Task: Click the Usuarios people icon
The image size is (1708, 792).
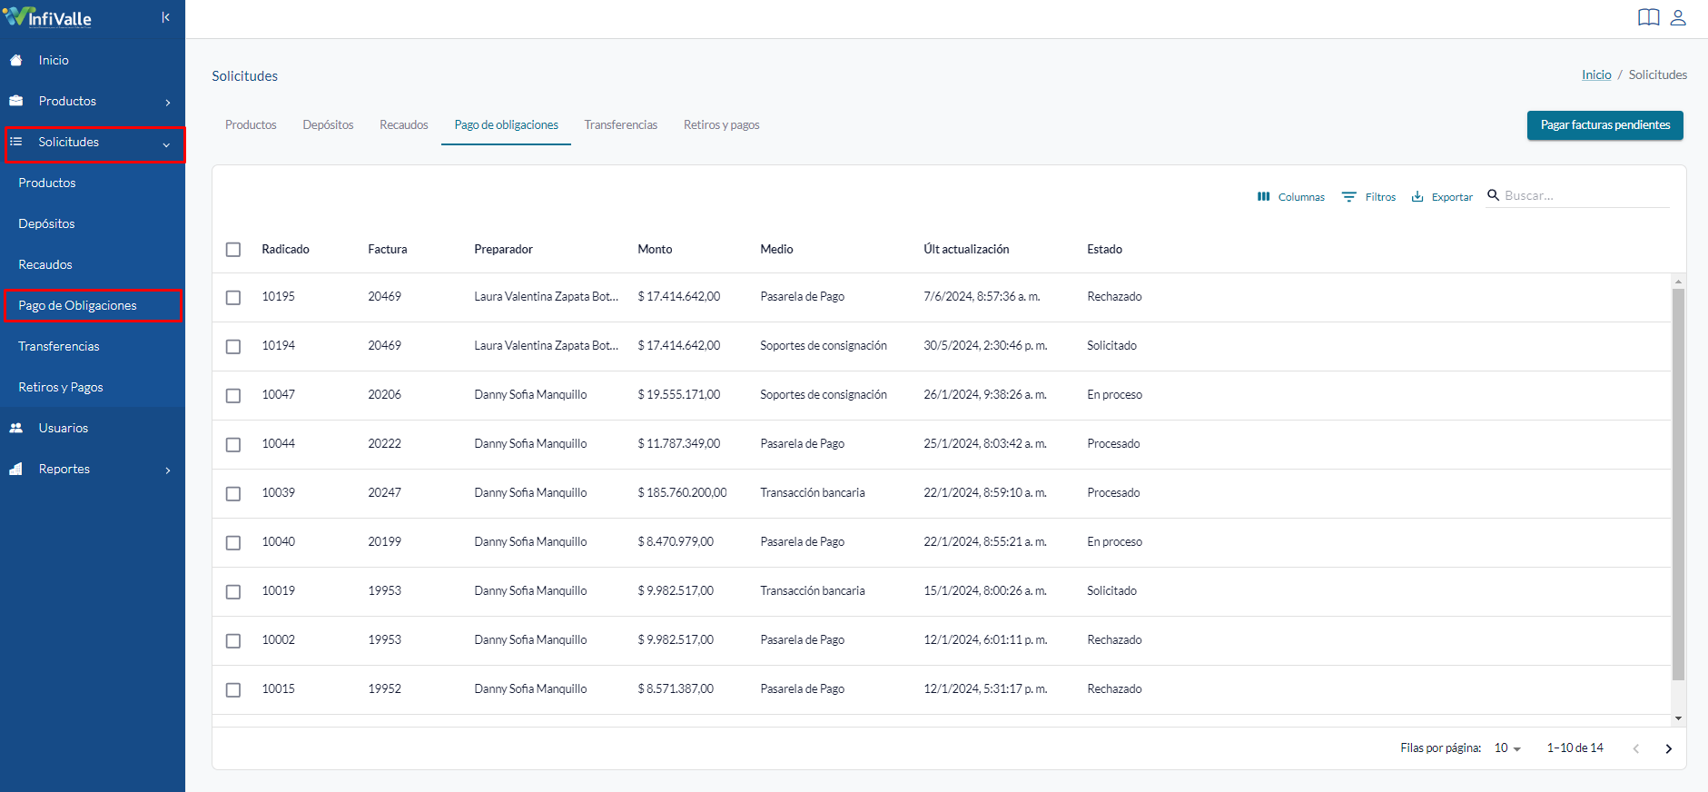Action: coord(16,428)
